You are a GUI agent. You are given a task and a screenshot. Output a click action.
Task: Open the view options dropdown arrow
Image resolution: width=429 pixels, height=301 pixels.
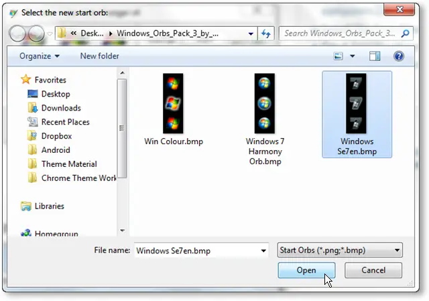(353, 56)
